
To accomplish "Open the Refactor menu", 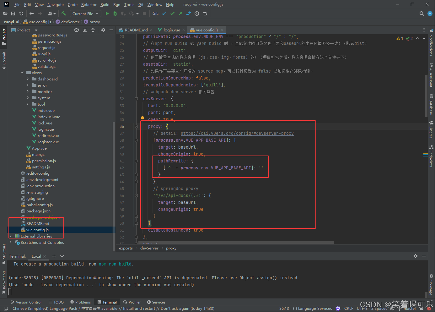I will pos(89,4).
